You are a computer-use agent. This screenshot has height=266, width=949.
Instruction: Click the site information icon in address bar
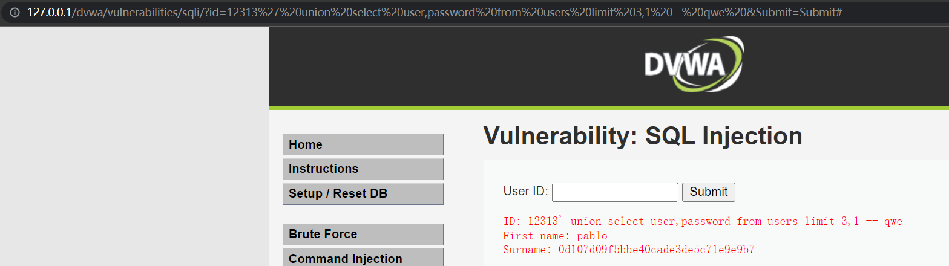pos(15,12)
